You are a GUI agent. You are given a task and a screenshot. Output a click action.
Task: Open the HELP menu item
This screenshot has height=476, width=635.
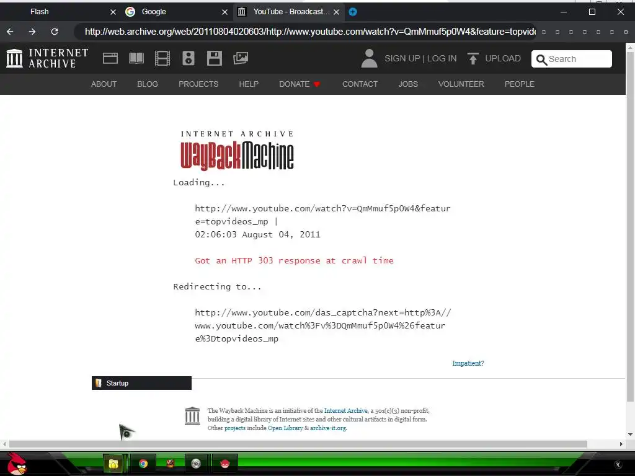(x=249, y=84)
